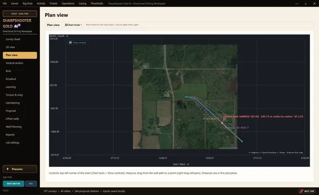The image size is (319, 195).
Task: Click Improve this map link
Action: click(x=295, y=152)
